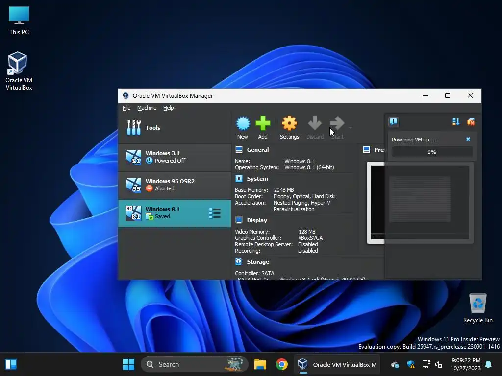The height and width of the screenshot is (376, 502).
Task: Open the clock showing 9:09:22 PM
Action: (x=466, y=364)
